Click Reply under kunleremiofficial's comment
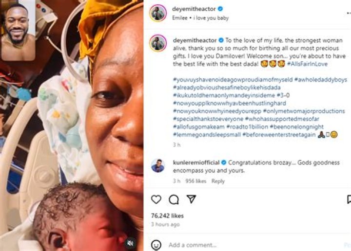Viewport: 351px width, 251px height. point(218,181)
